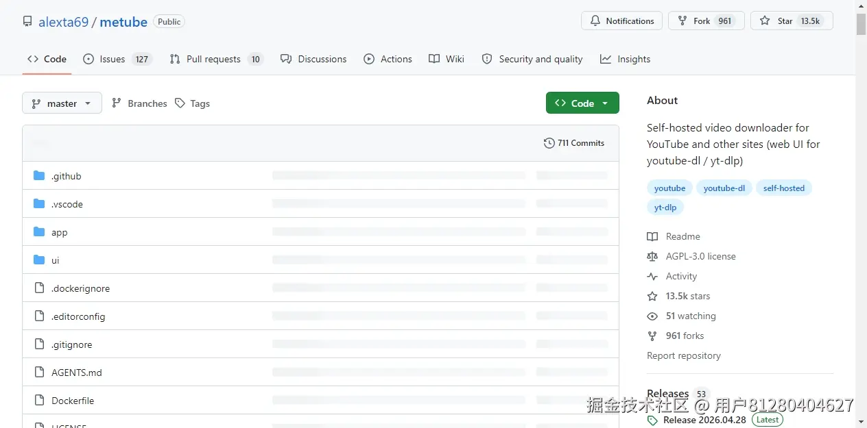
Task: Click the folder icon for .vscode
Action: click(x=39, y=204)
